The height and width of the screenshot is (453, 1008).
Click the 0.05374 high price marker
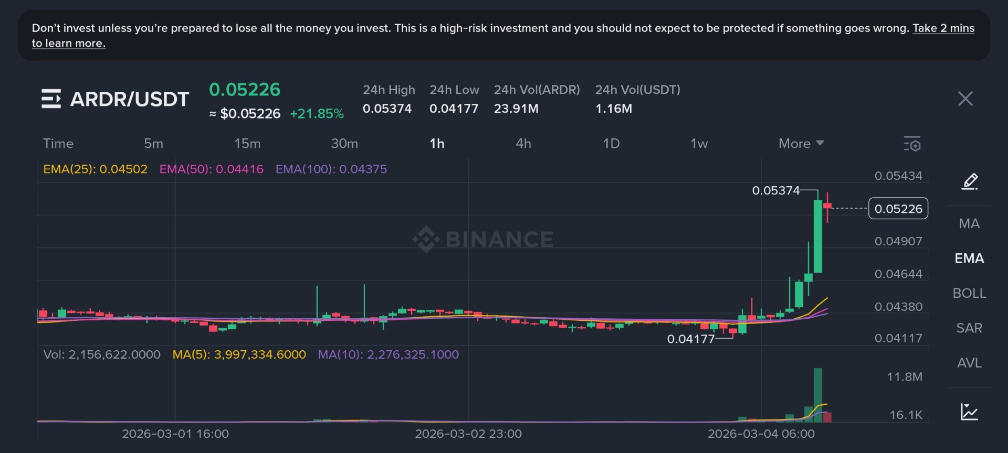coord(776,190)
